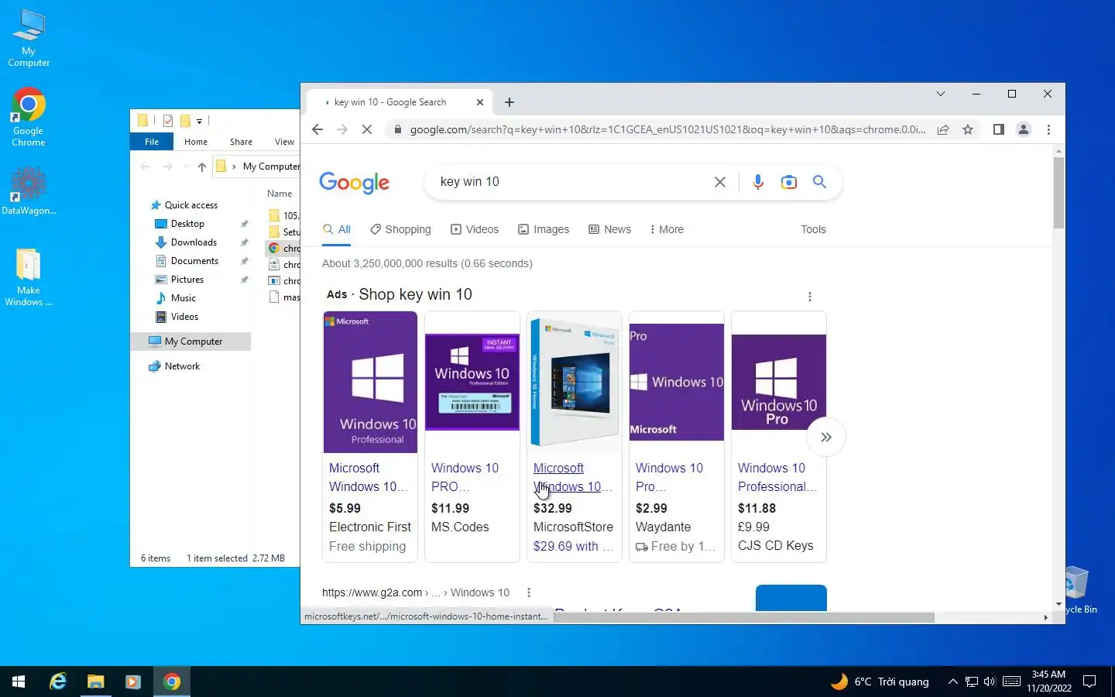The image size is (1115, 697).
Task: Open Chrome's three-dot menu
Action: [x=1048, y=129]
